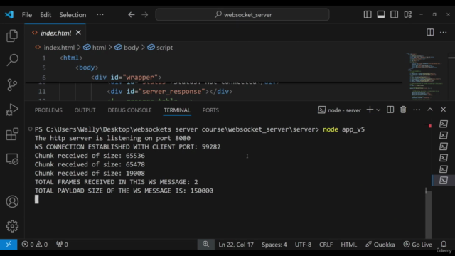Split the editor to the right

pyautogui.click(x=430, y=32)
